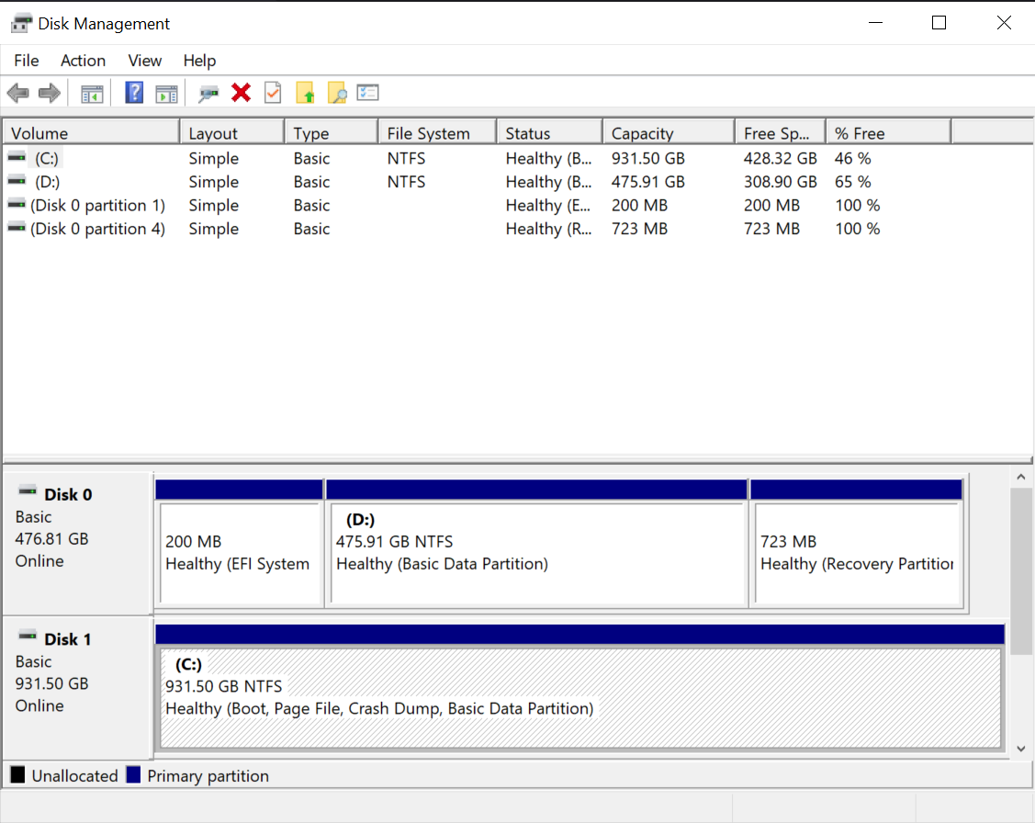Screen dimensions: 1035x823
Task: Sort by the Capacity column header
Action: click(x=669, y=132)
